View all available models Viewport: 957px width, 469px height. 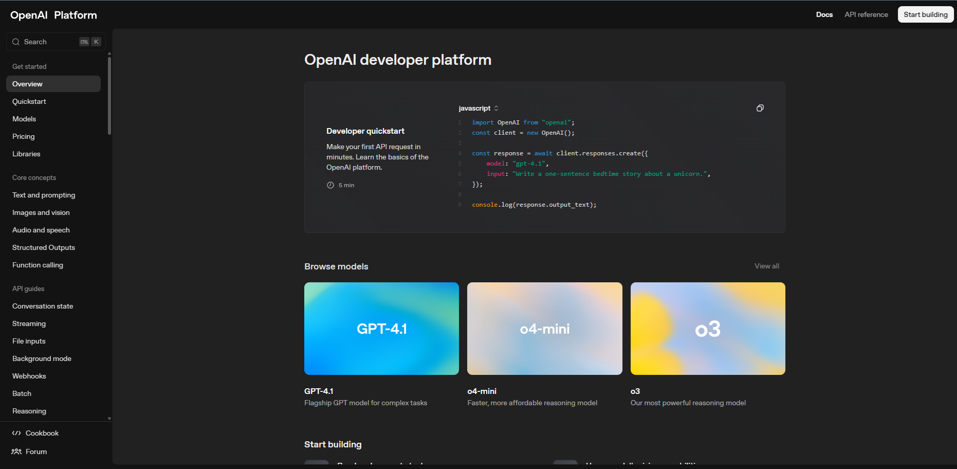click(x=766, y=266)
